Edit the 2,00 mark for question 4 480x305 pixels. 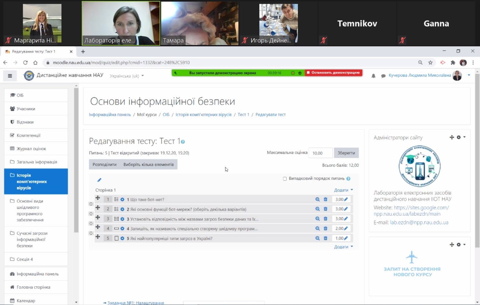click(x=346, y=228)
